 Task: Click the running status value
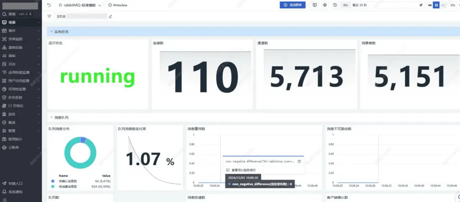pos(97,77)
